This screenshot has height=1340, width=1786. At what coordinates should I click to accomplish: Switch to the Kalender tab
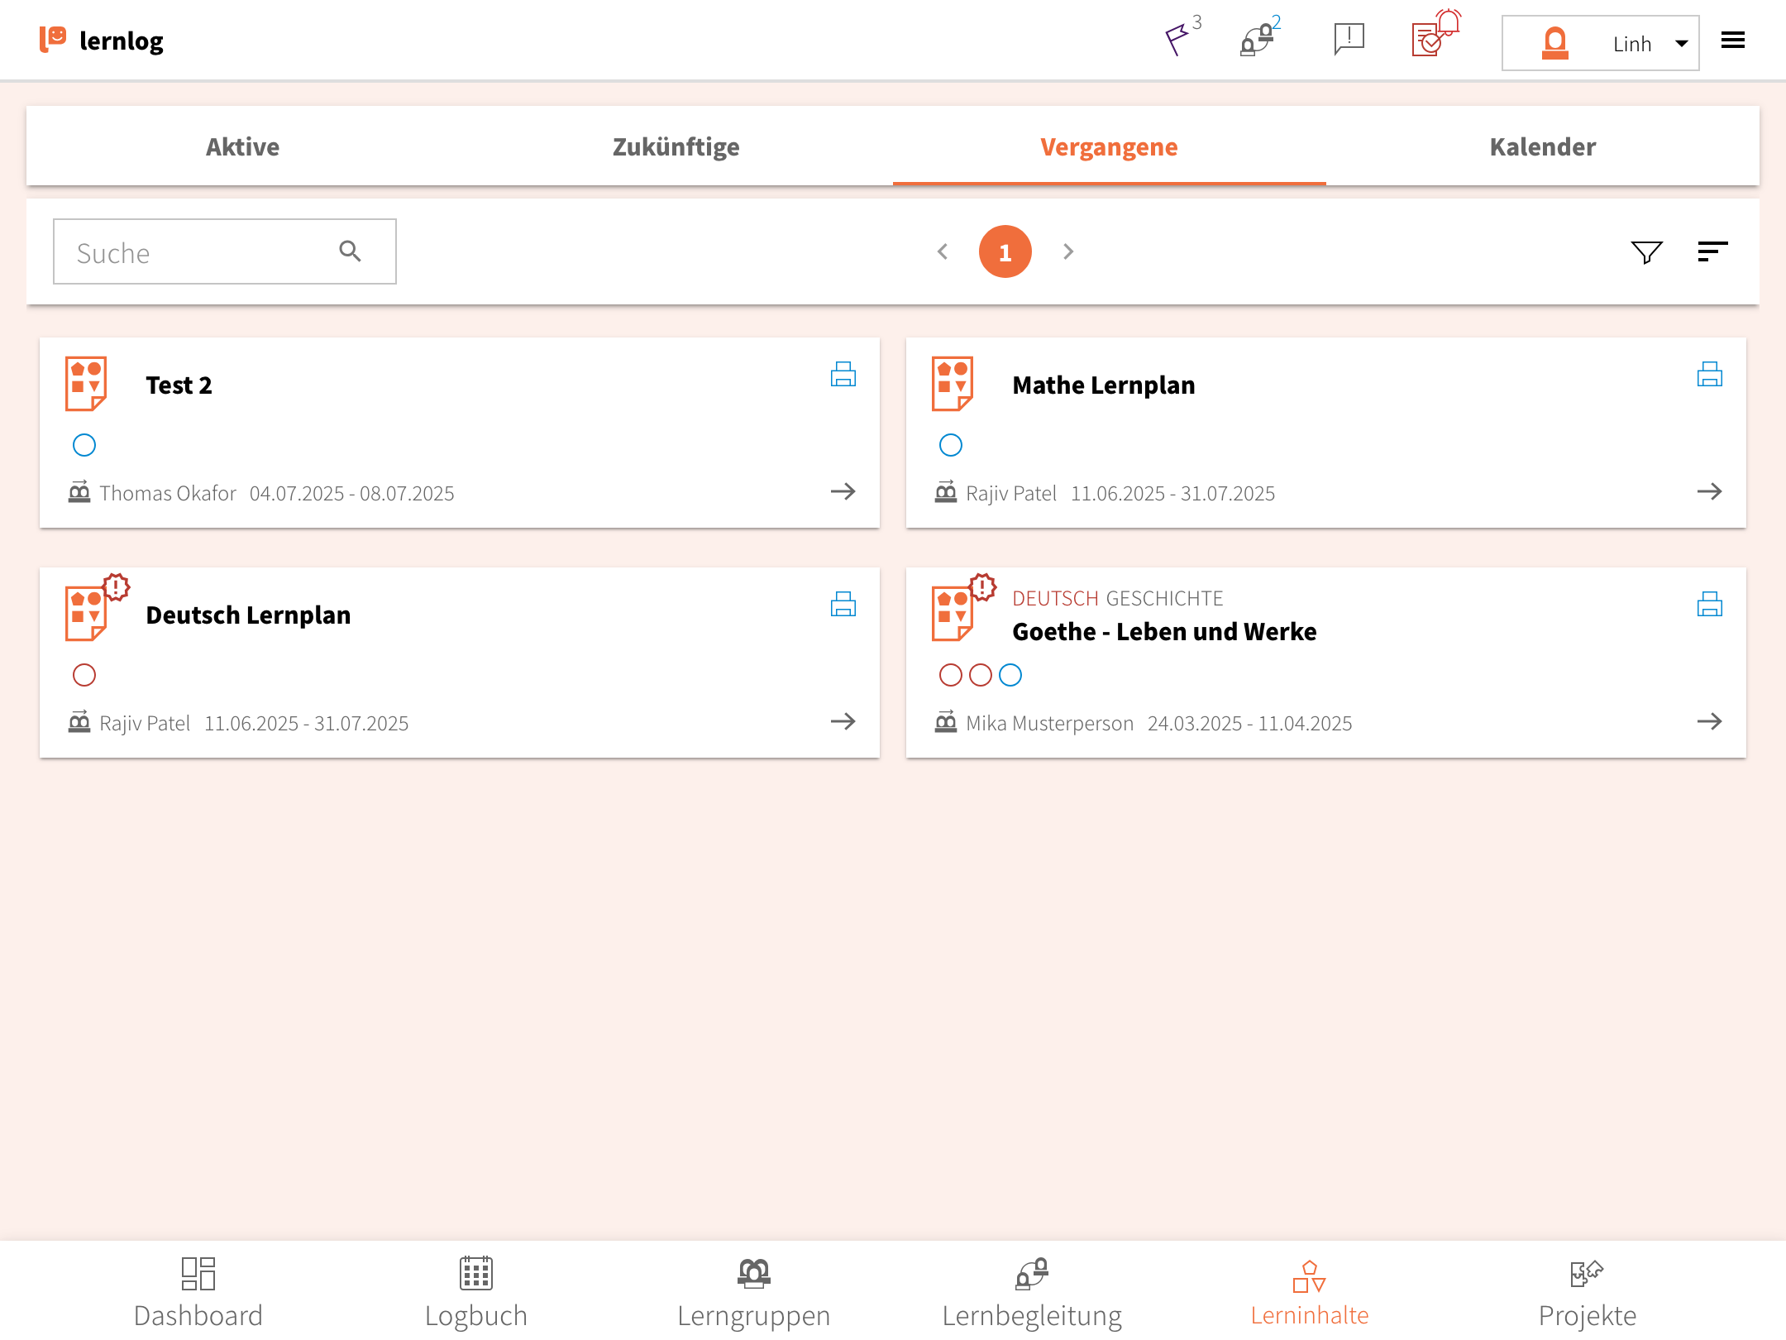[x=1542, y=146]
